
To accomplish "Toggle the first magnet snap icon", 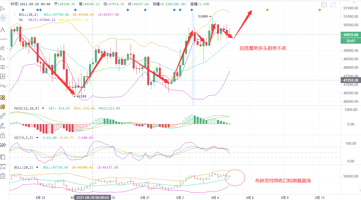I will 3,97.
